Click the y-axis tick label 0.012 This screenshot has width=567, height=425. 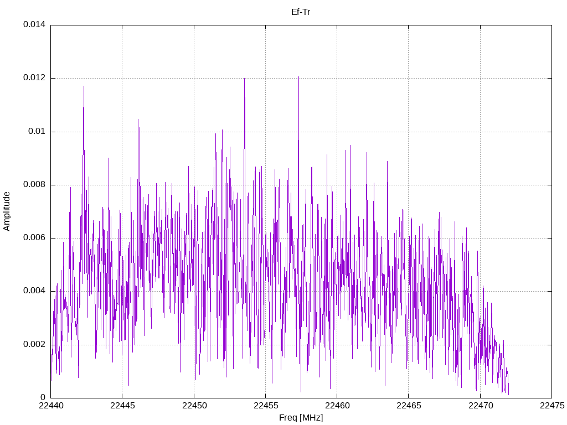coord(34,77)
